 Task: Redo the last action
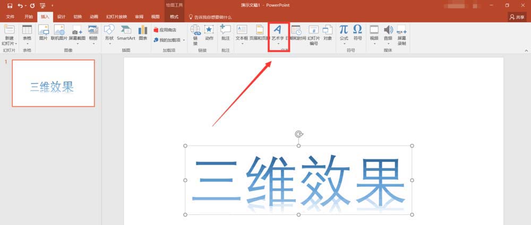tap(32, 5)
